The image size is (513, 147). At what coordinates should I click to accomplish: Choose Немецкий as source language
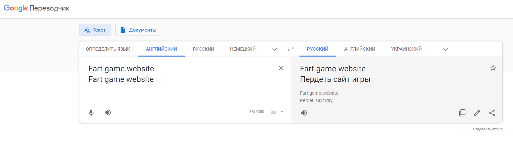(x=243, y=49)
